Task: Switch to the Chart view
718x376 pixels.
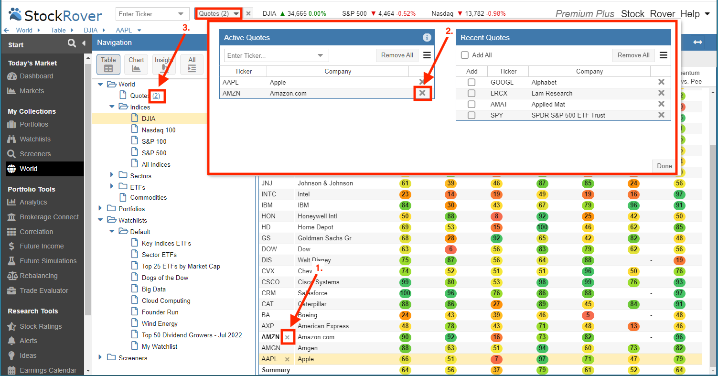Action: 136,64
